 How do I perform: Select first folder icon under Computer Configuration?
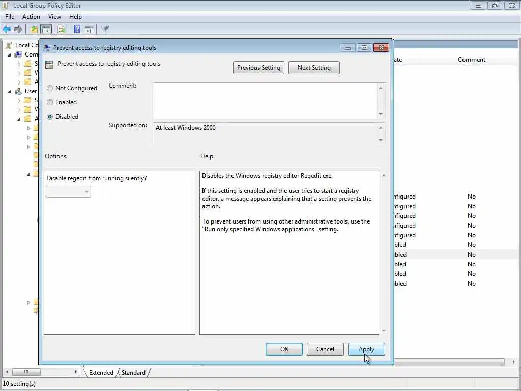[28, 64]
